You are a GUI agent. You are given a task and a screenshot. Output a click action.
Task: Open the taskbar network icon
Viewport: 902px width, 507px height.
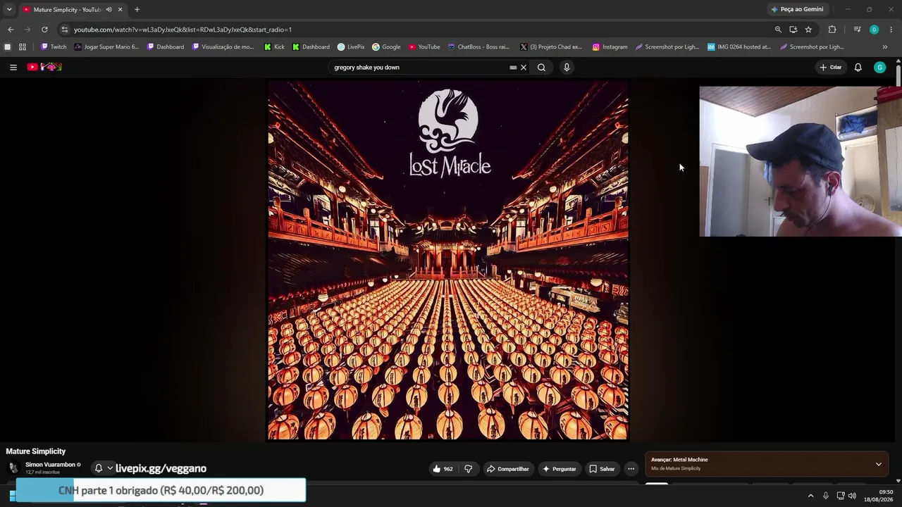(x=841, y=496)
